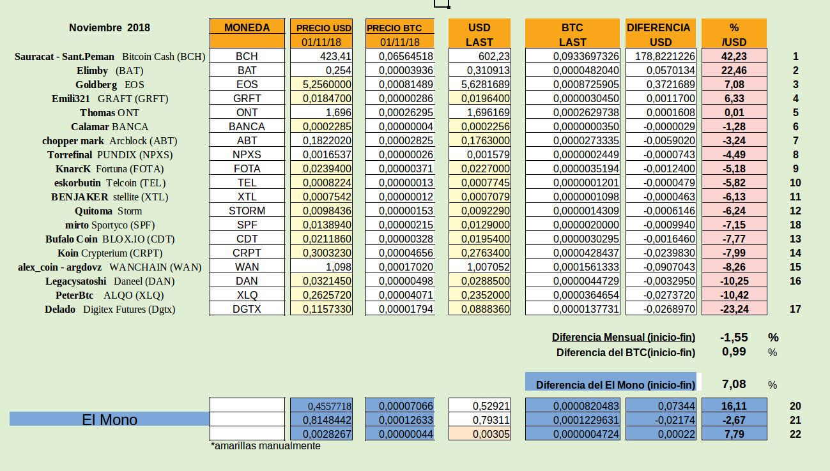Click the BCH coin cell
The height and width of the screenshot is (471, 830).
pos(247,56)
